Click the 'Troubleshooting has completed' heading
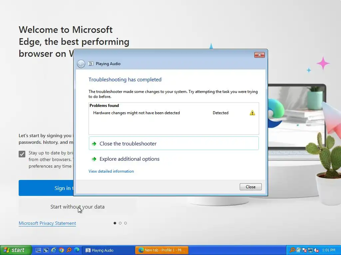Viewport: 341px width, 255px height. [x=125, y=80]
